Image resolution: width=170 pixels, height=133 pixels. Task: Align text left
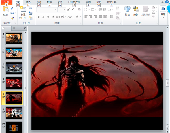click(x=86, y=16)
